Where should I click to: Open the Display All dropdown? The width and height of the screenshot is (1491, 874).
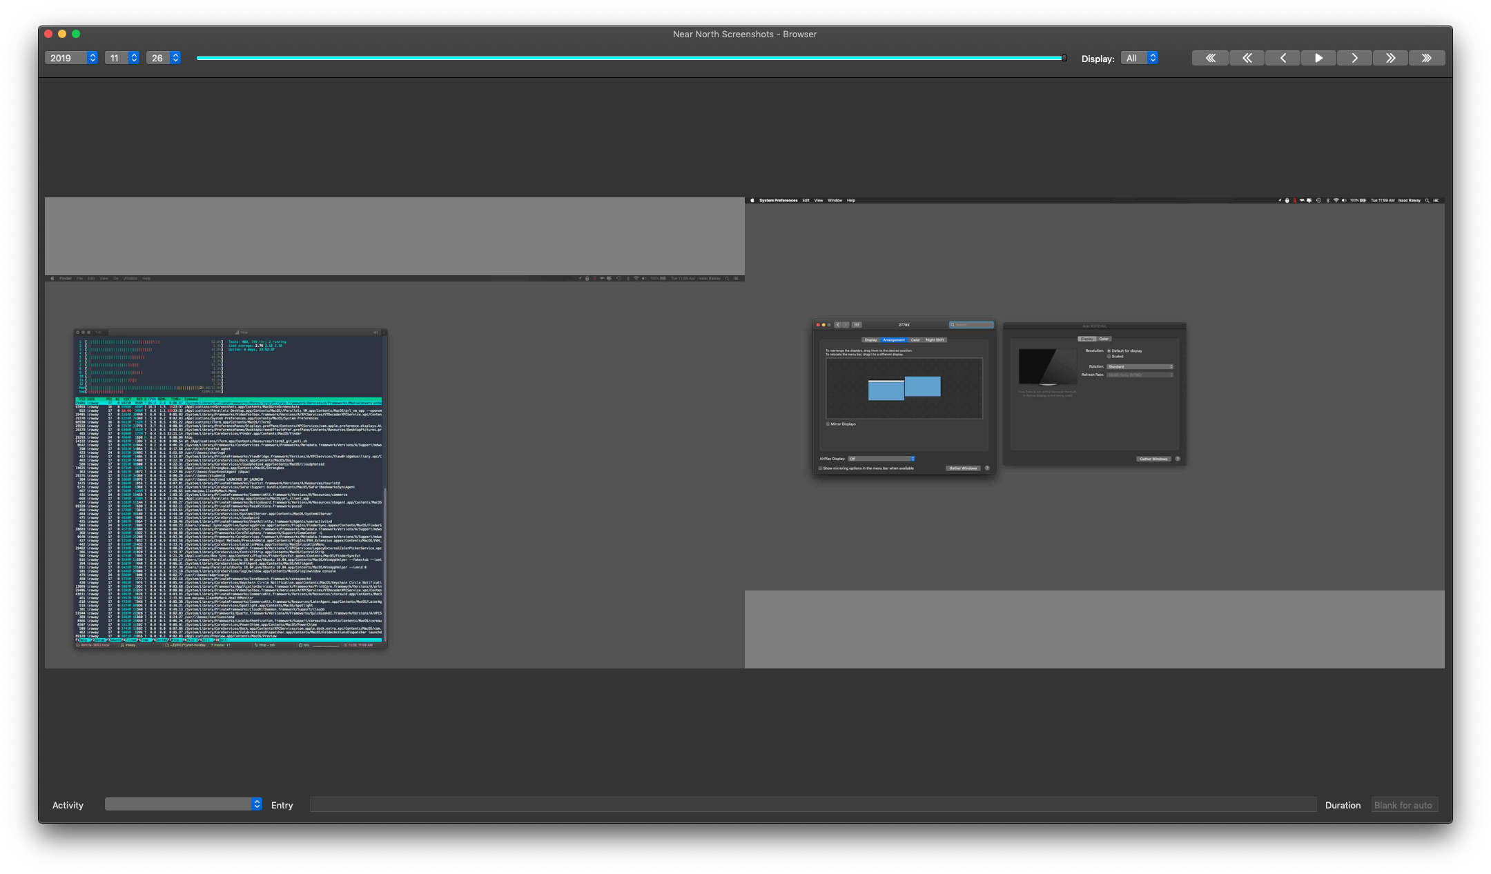click(x=1139, y=58)
